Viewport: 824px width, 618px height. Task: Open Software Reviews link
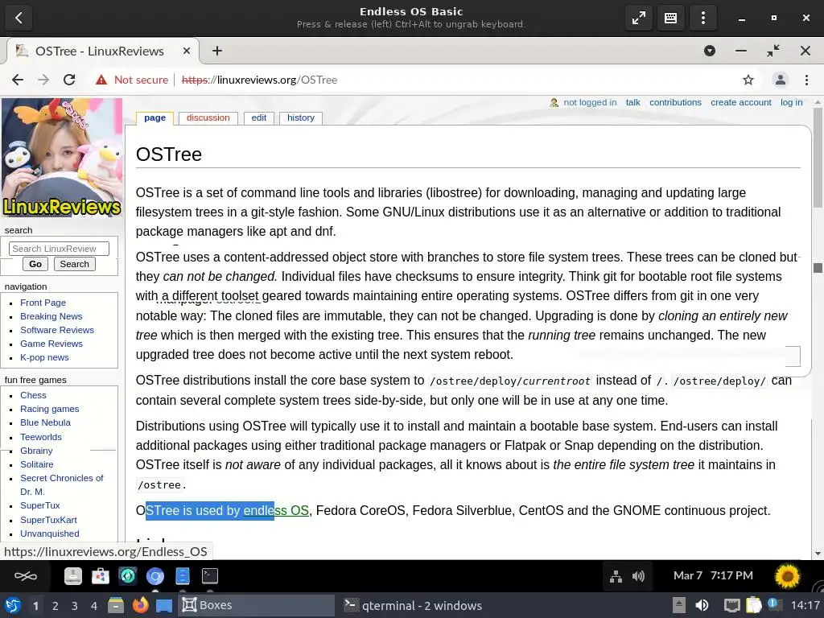57,330
